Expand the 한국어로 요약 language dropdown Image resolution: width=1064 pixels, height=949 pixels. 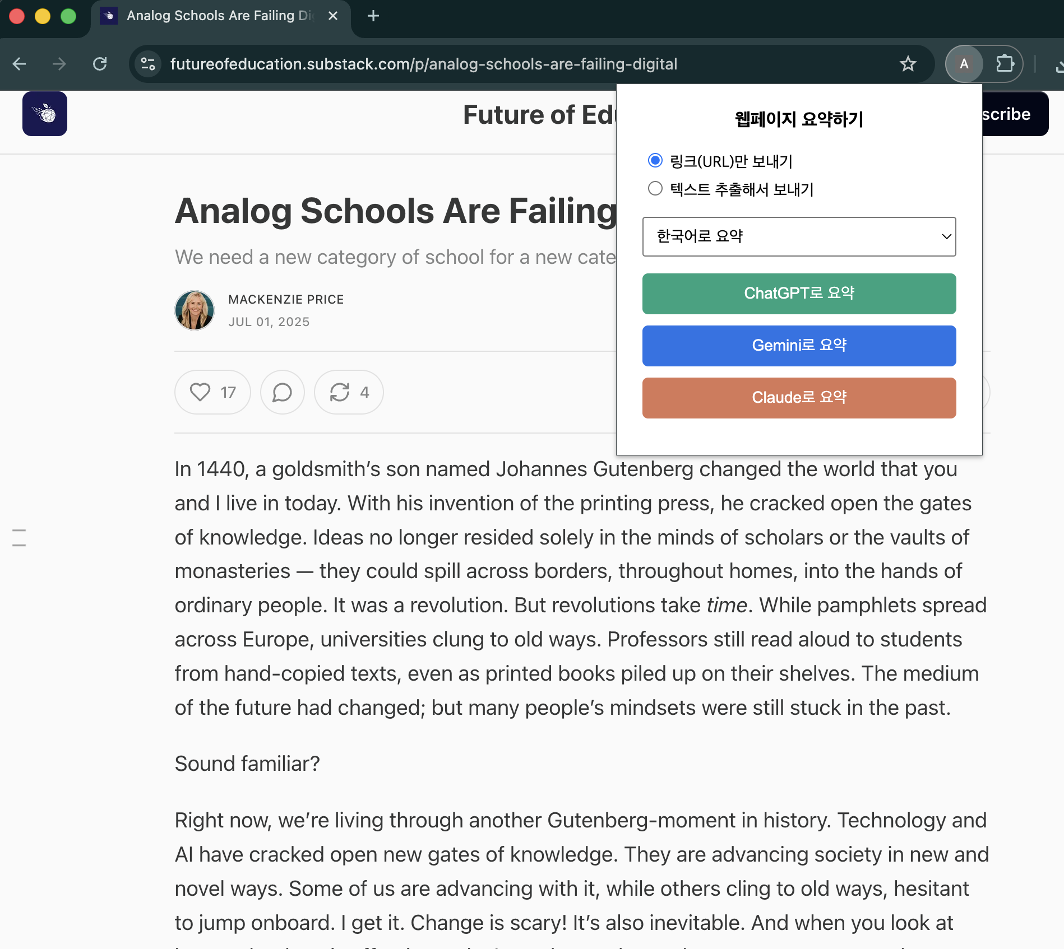click(799, 236)
